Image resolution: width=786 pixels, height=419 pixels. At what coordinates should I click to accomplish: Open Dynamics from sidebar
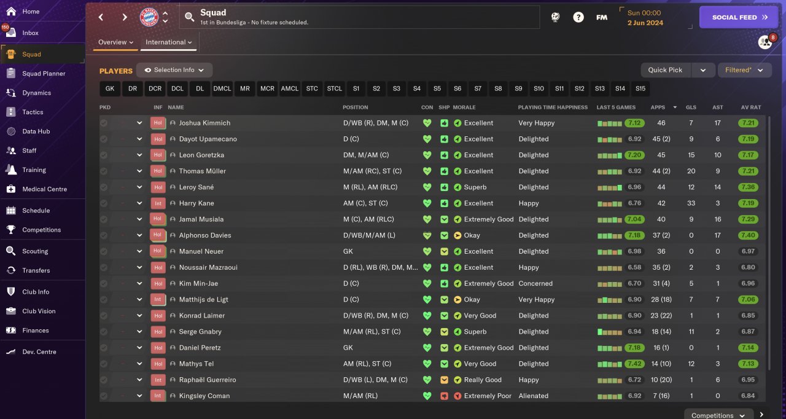[x=11, y=93]
